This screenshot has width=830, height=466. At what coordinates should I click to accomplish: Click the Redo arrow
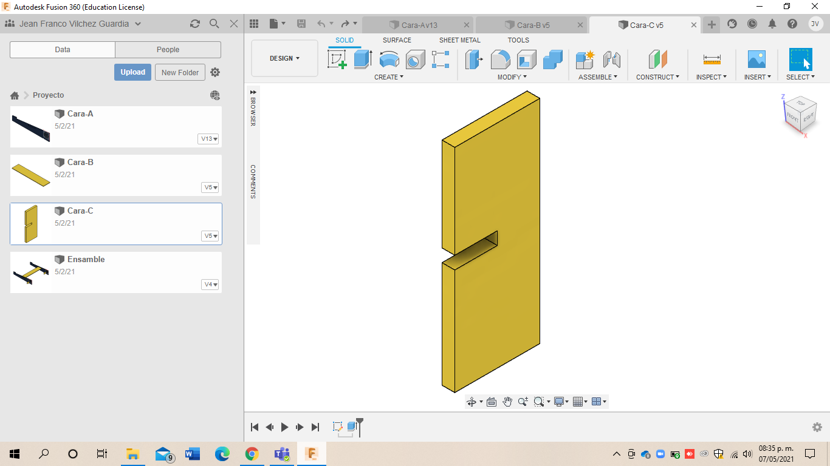point(346,24)
